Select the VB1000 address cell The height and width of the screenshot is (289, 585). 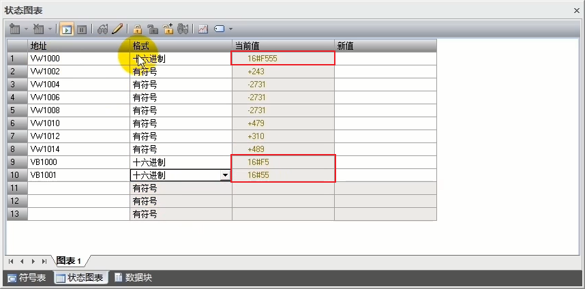pos(78,162)
